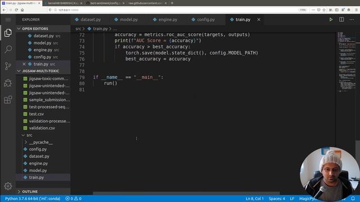
Task: Open the hamburger application menu
Action: pyautogui.click(x=8, y=20)
